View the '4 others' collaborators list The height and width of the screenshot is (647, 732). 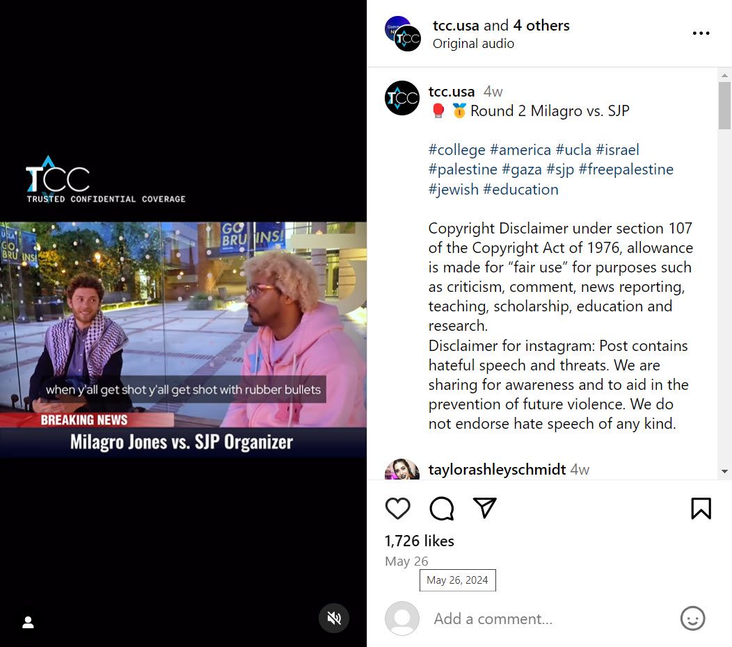(541, 25)
